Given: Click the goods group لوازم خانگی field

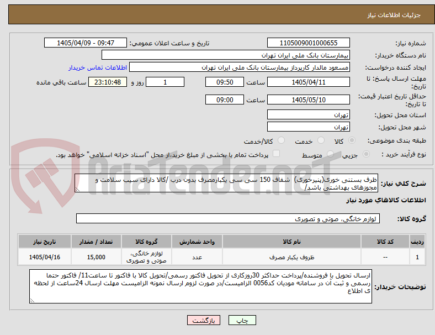Looking at the screenshot, I should pos(228,218).
